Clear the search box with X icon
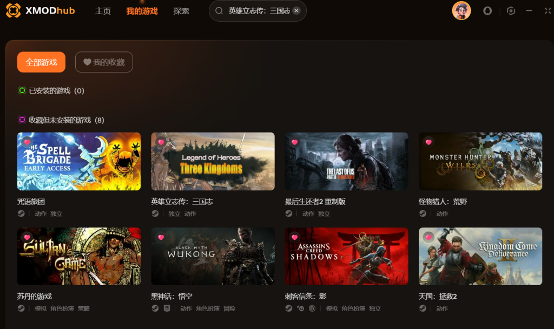The image size is (554, 329). pyautogui.click(x=297, y=11)
